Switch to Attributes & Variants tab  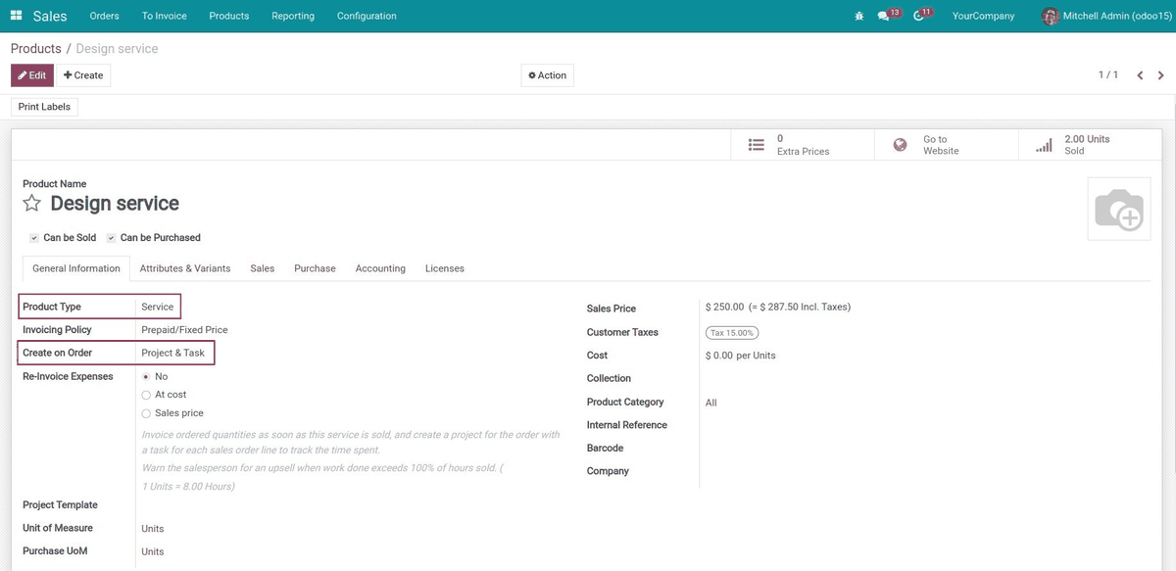click(x=185, y=268)
